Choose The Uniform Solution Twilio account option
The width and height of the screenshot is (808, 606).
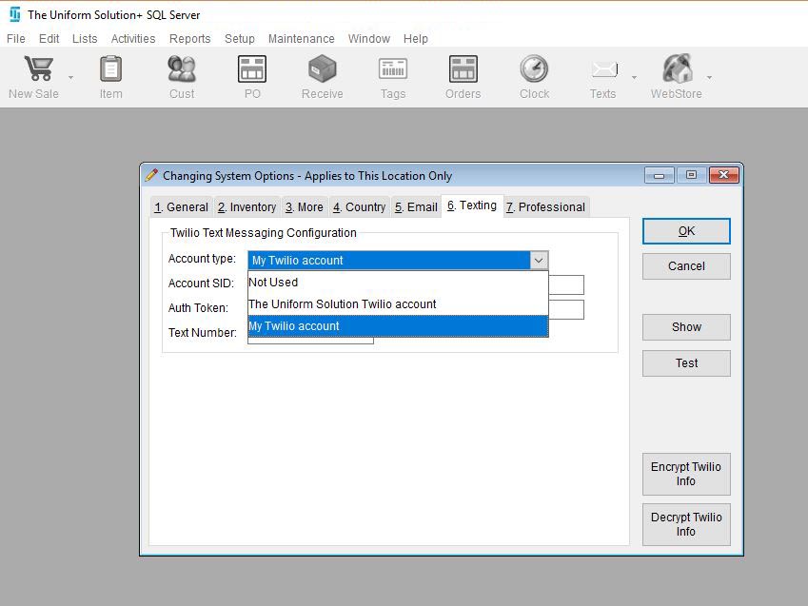[x=398, y=304]
